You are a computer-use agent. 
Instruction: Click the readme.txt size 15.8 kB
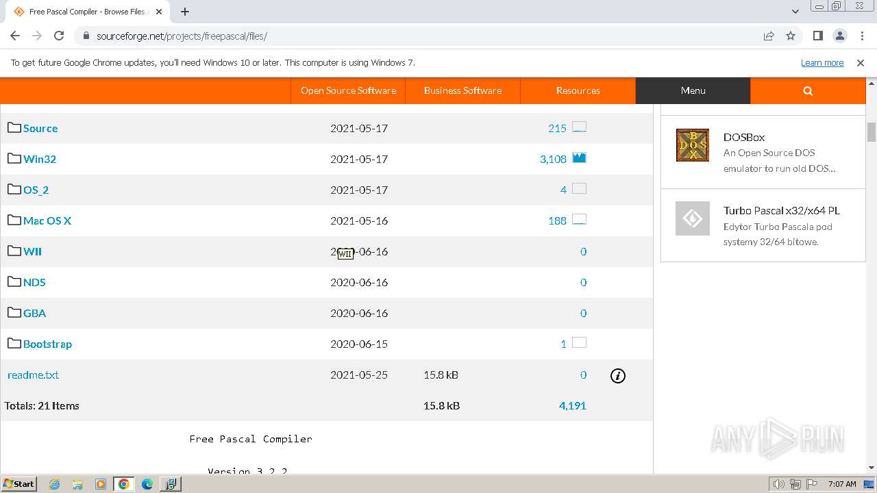pyautogui.click(x=441, y=375)
